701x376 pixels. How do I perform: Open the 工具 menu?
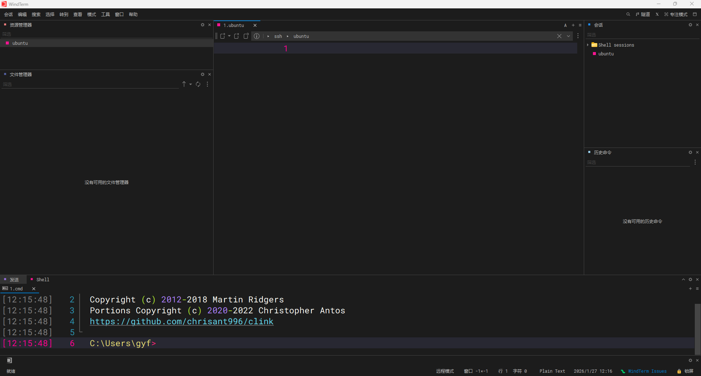(x=105, y=14)
